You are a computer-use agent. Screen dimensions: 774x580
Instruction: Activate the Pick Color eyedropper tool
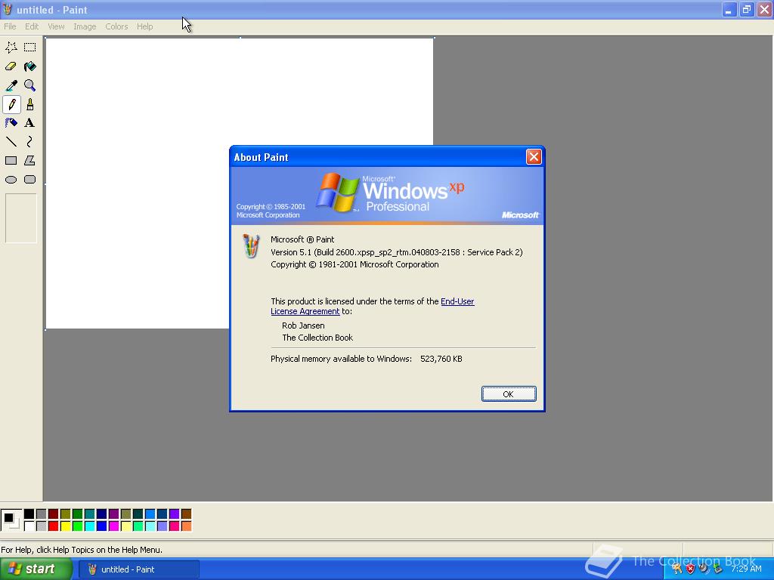[11, 85]
